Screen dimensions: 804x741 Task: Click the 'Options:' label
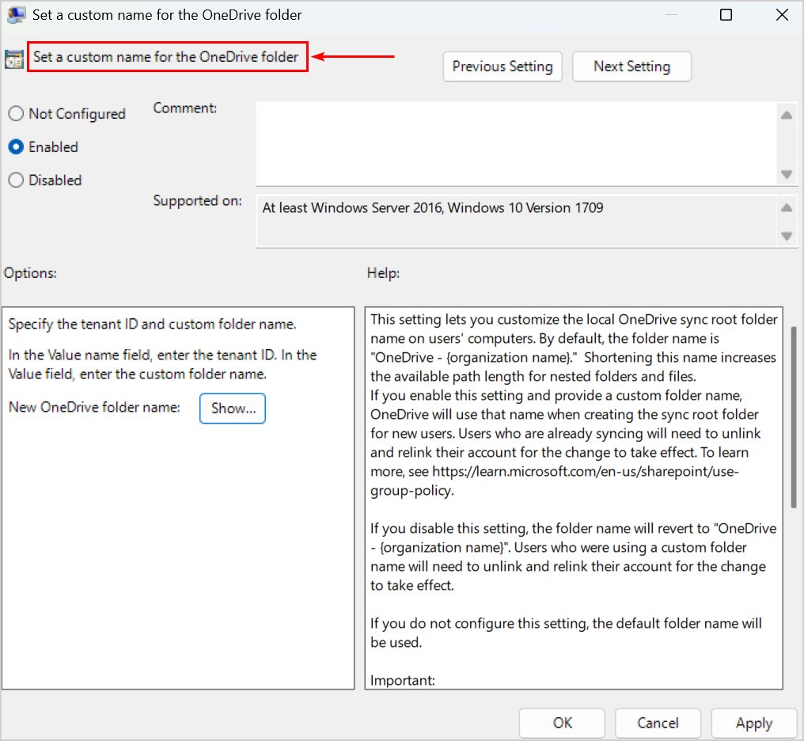30,273
